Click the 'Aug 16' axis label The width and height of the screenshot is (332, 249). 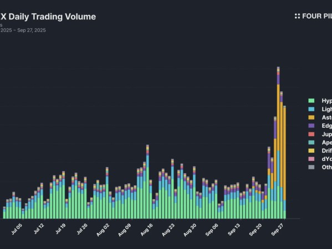pyautogui.click(x=146, y=230)
